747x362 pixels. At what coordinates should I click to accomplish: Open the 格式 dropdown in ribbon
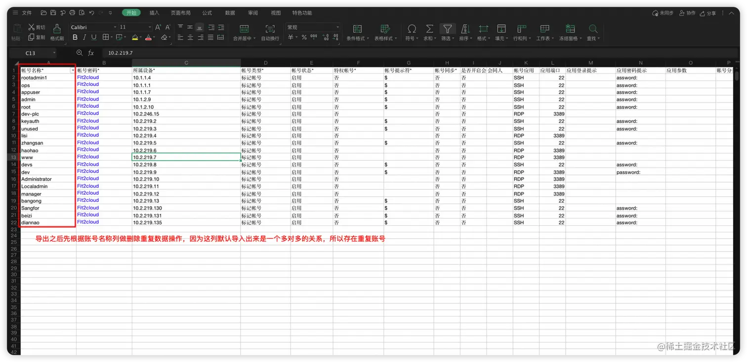tap(483, 38)
